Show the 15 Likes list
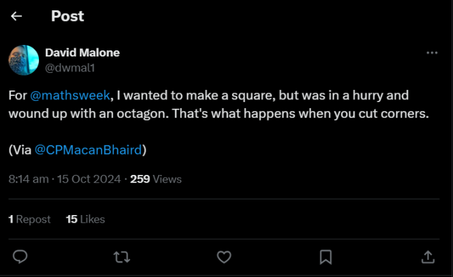 85,219
